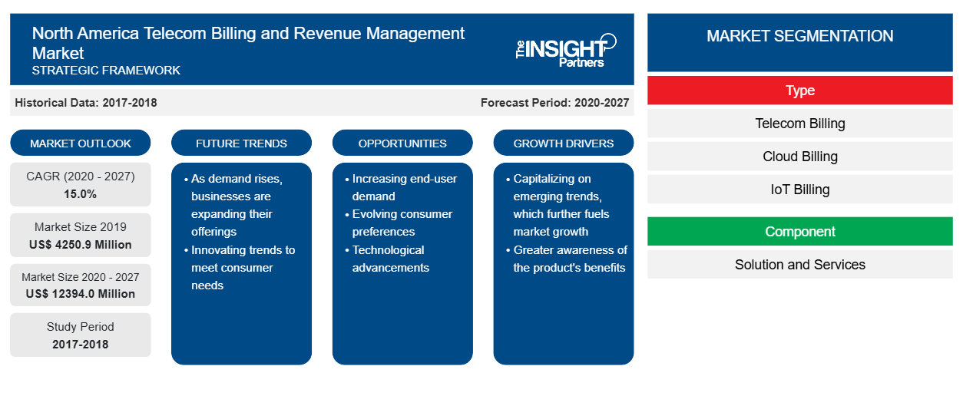Click the Forecast Period: 2020-2027 label

[x=555, y=103]
